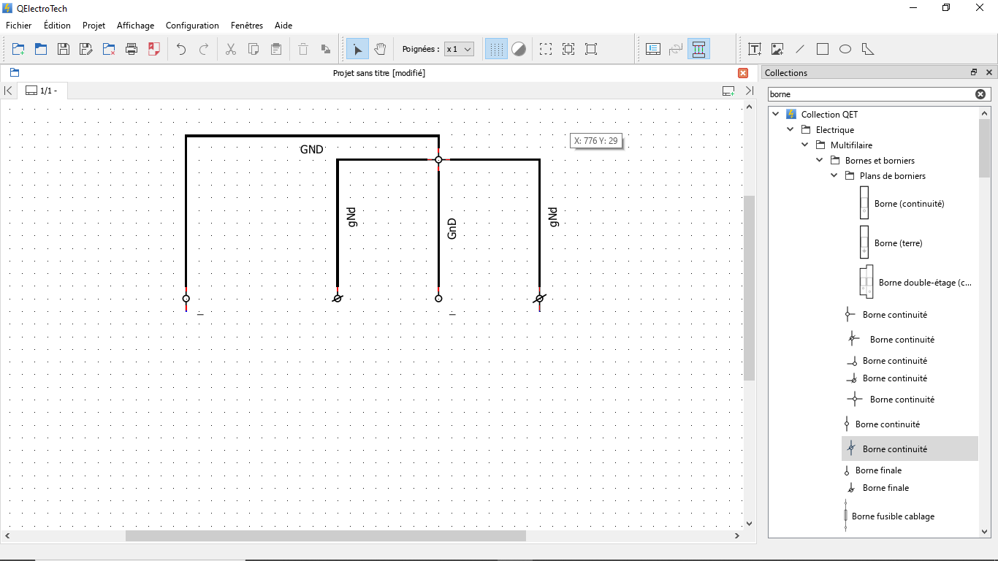Clear the borne search field
Viewport: 998px width, 561px height.
980,94
